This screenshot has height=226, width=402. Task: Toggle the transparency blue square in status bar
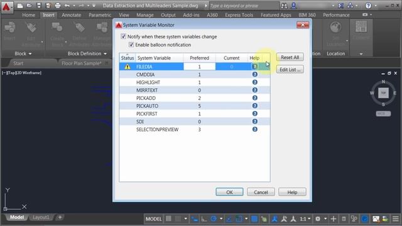[x=254, y=219]
